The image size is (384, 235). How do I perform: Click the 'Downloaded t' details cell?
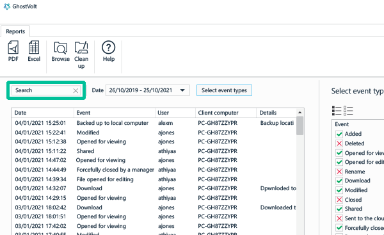coord(278,207)
